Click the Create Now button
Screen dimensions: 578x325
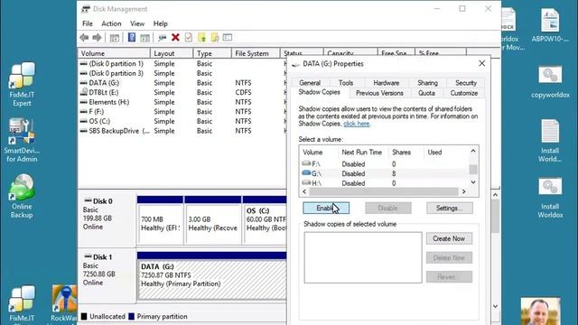tap(449, 238)
